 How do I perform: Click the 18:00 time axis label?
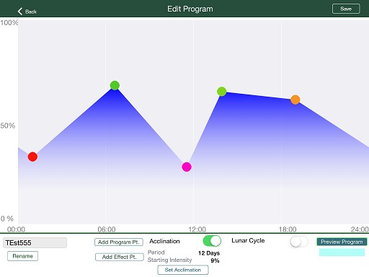288,229
